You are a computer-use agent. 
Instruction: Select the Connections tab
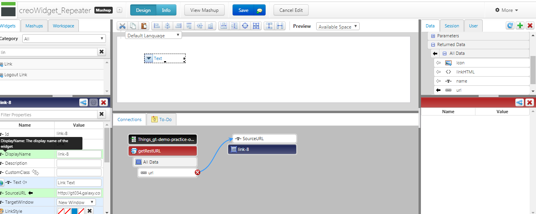129,120
